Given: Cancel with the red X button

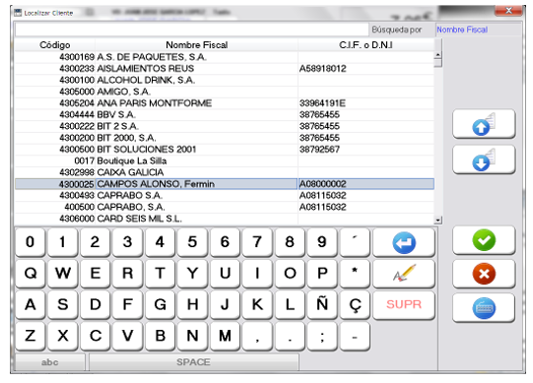Looking at the screenshot, I should 484,274.
